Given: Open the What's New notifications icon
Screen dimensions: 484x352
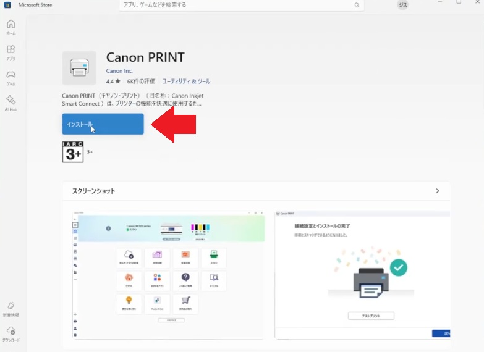Looking at the screenshot, I should click(x=11, y=309).
